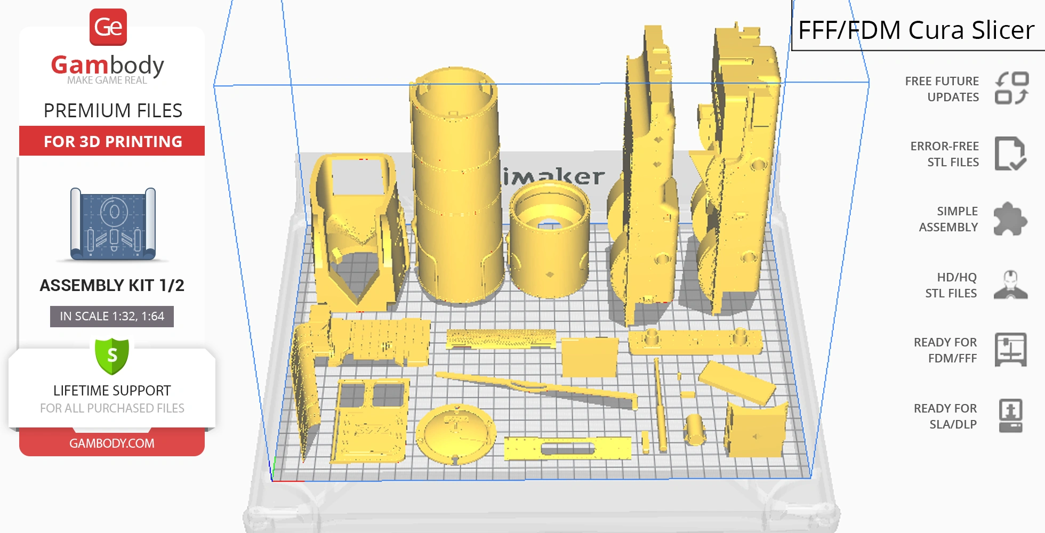Select the FFF/FDM Cura Slicer title label
The height and width of the screenshot is (533, 1045).
pos(916,30)
